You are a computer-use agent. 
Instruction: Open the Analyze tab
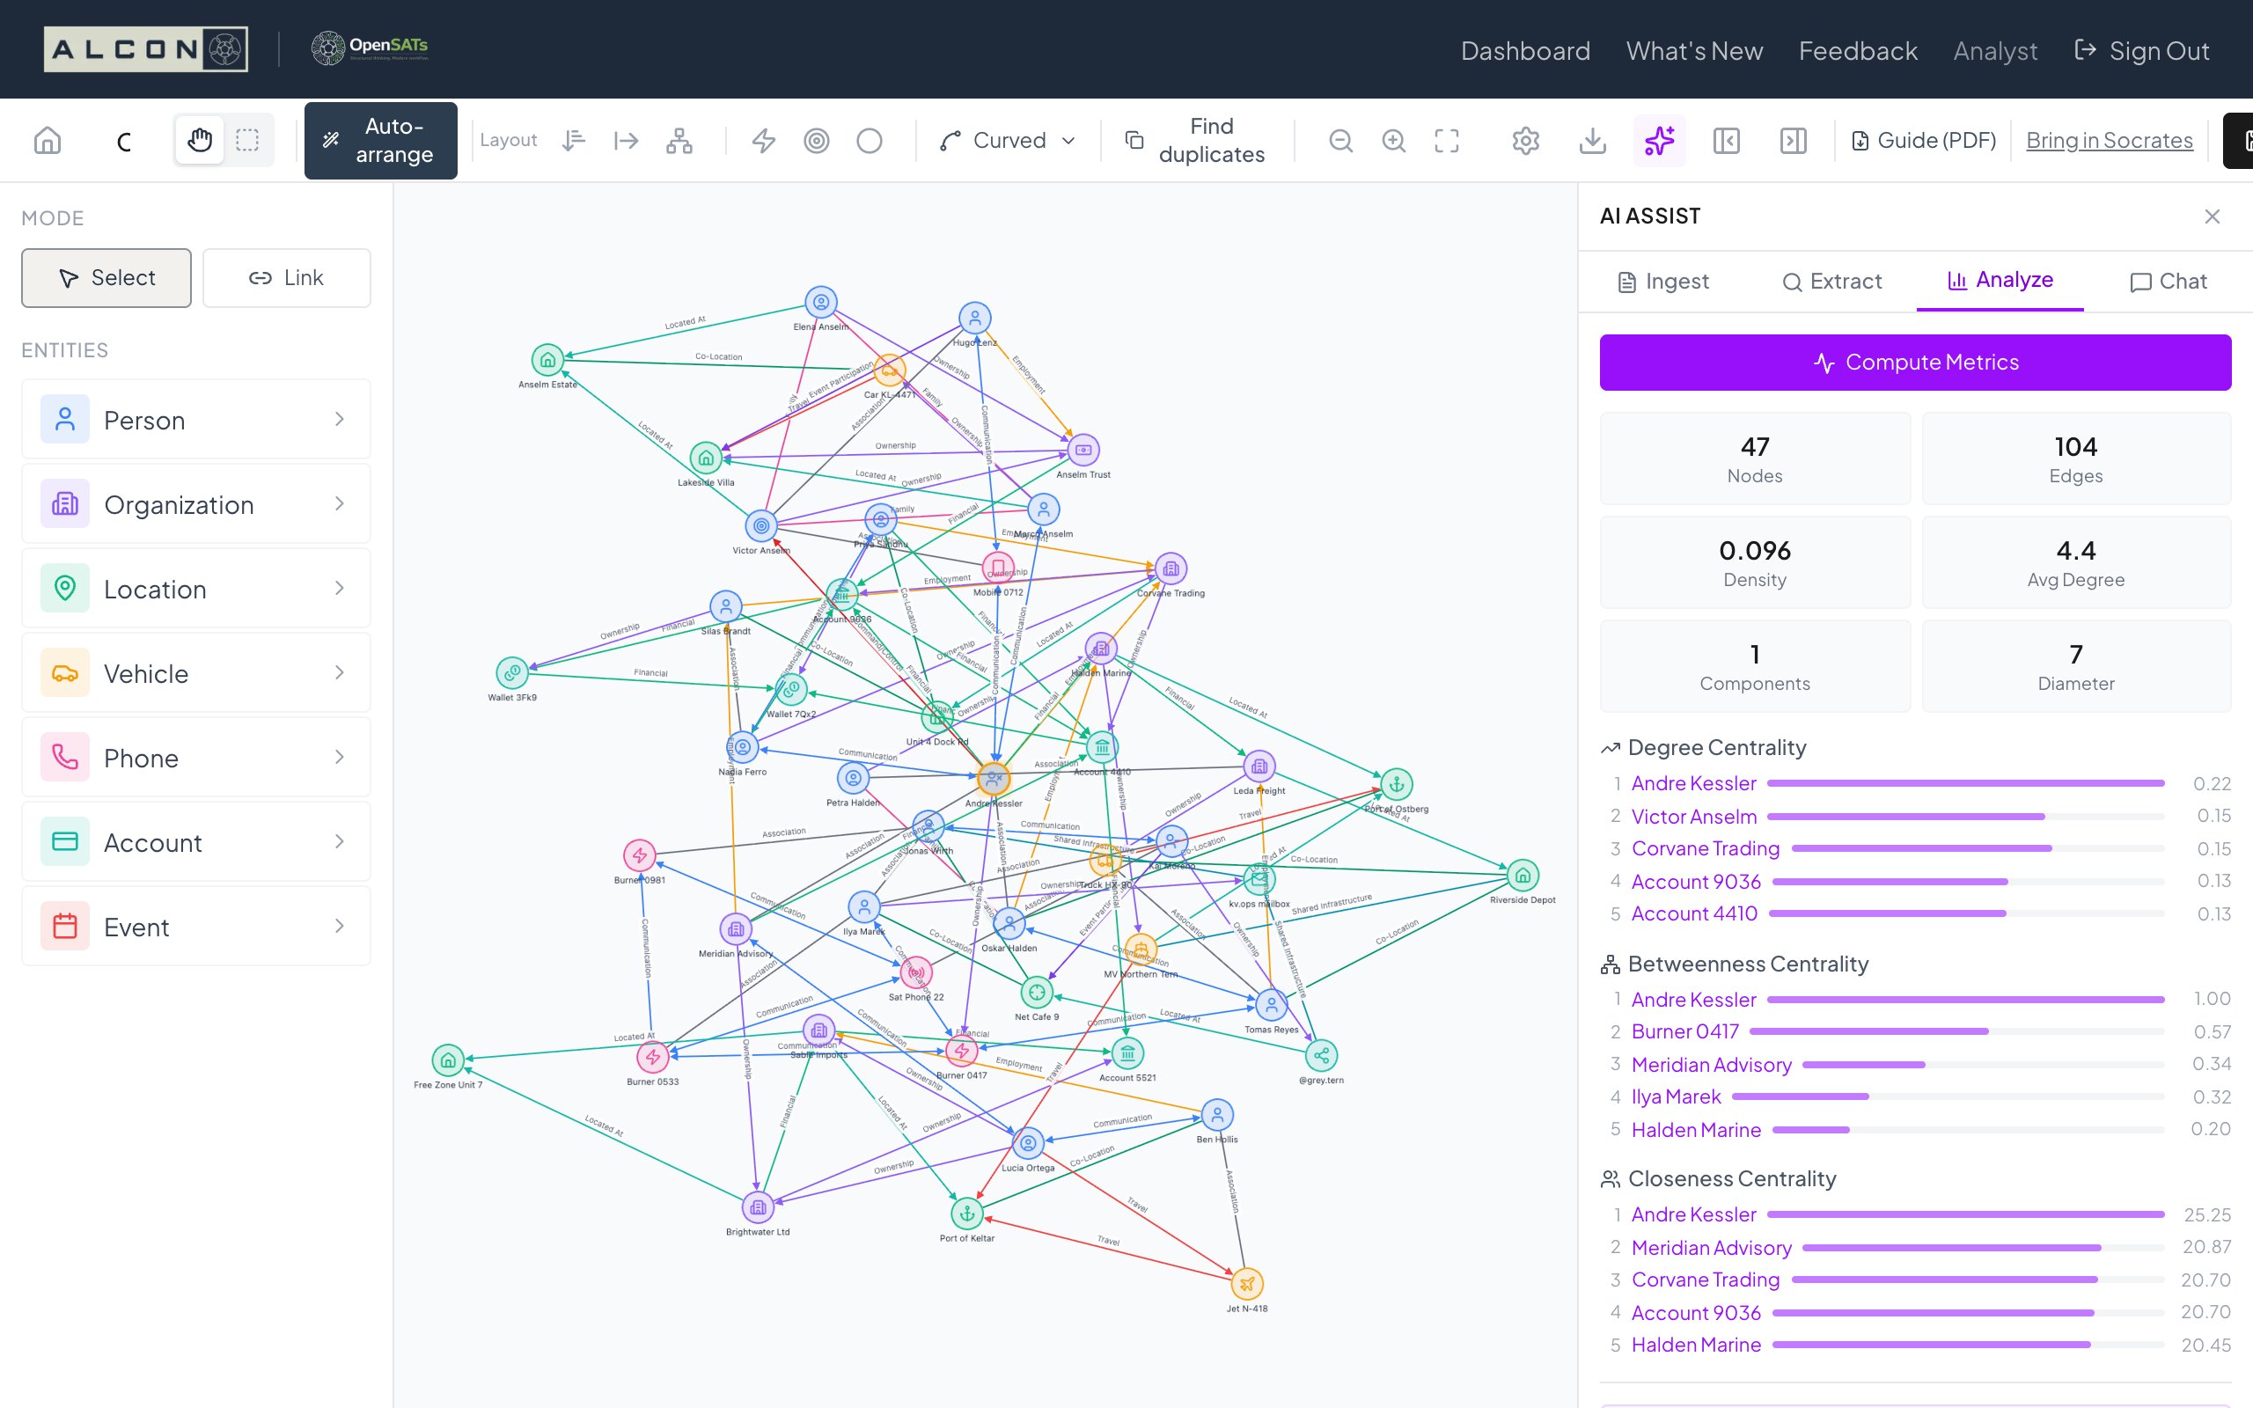click(x=2000, y=281)
